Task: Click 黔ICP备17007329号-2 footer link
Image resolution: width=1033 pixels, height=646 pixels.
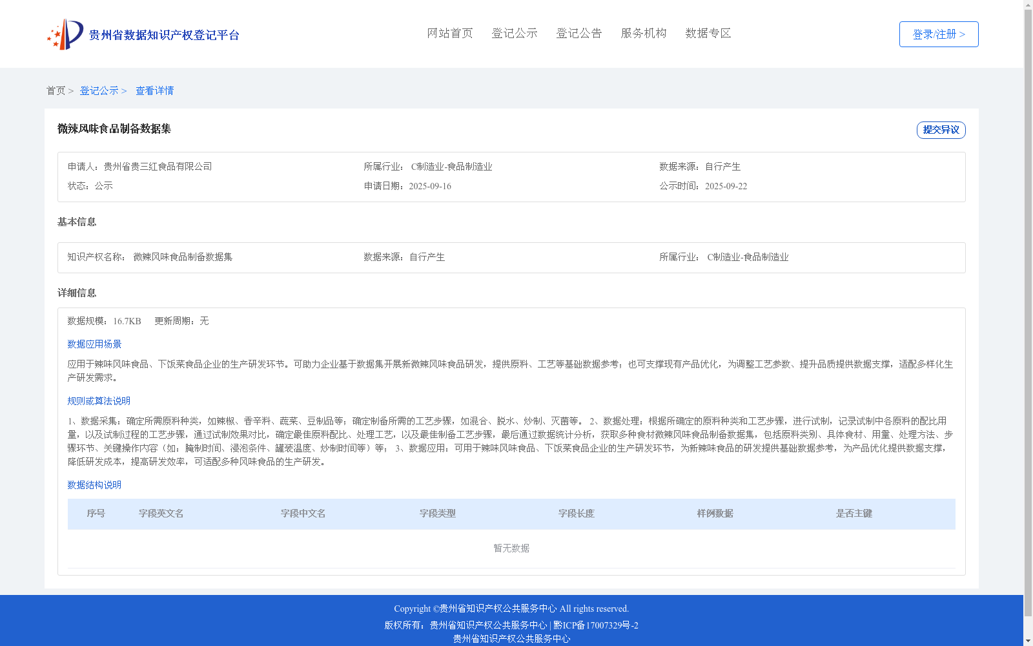Action: click(596, 625)
